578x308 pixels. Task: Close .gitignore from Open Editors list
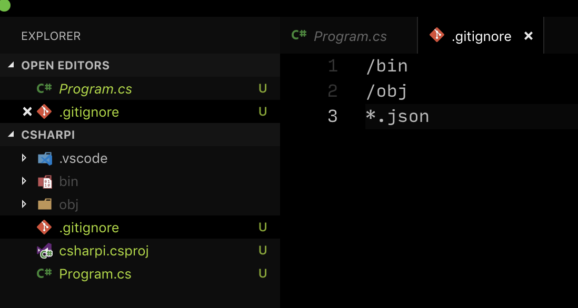tap(27, 112)
